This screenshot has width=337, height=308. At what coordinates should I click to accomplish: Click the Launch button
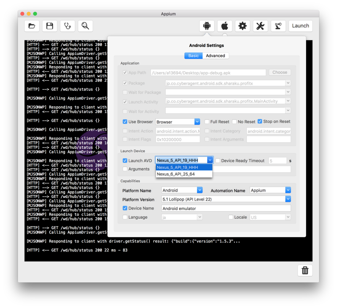coord(300,26)
